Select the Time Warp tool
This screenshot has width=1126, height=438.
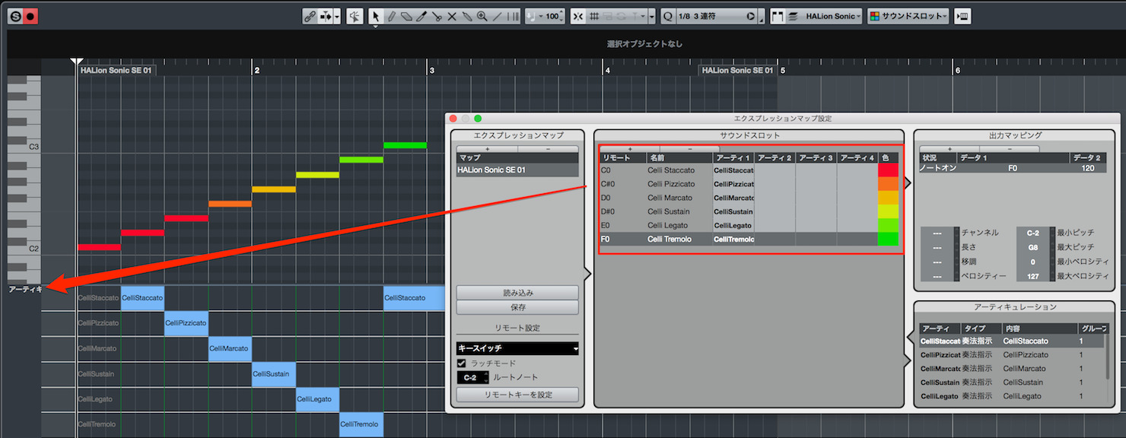(x=513, y=16)
